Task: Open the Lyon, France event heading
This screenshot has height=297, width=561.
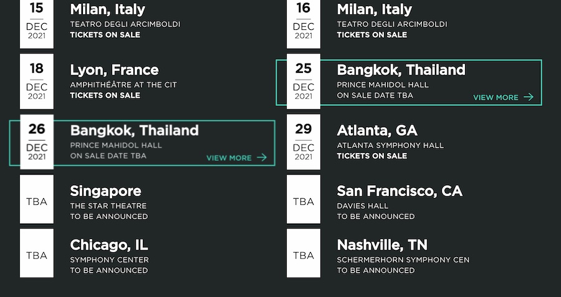Action: pyautogui.click(x=114, y=70)
